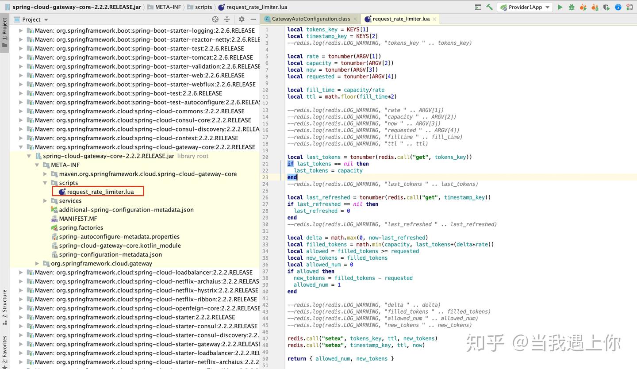Expand the spring-boot-starter-logging library
The height and width of the screenshot is (369, 637).
coord(21,31)
